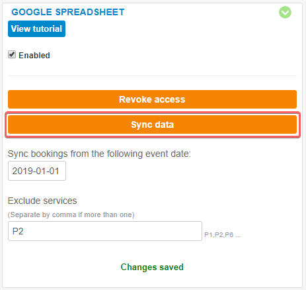Viewport: 306px width, 290px height.
Task: Click into the Exclude services text box
Action: click(105, 231)
